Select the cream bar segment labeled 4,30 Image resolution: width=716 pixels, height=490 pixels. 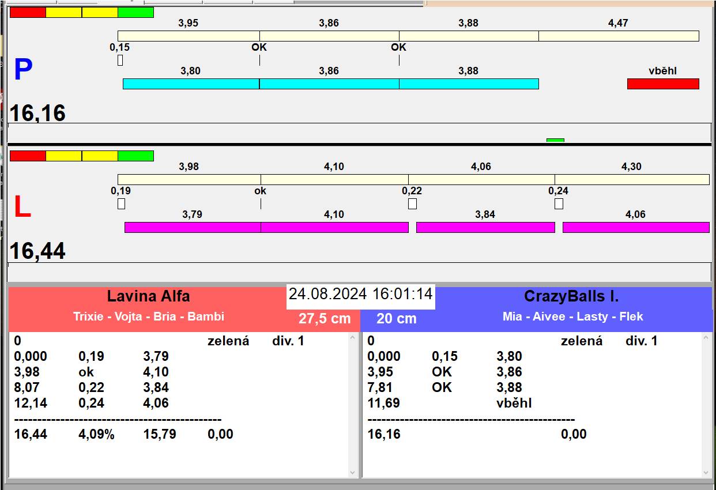[x=632, y=179]
